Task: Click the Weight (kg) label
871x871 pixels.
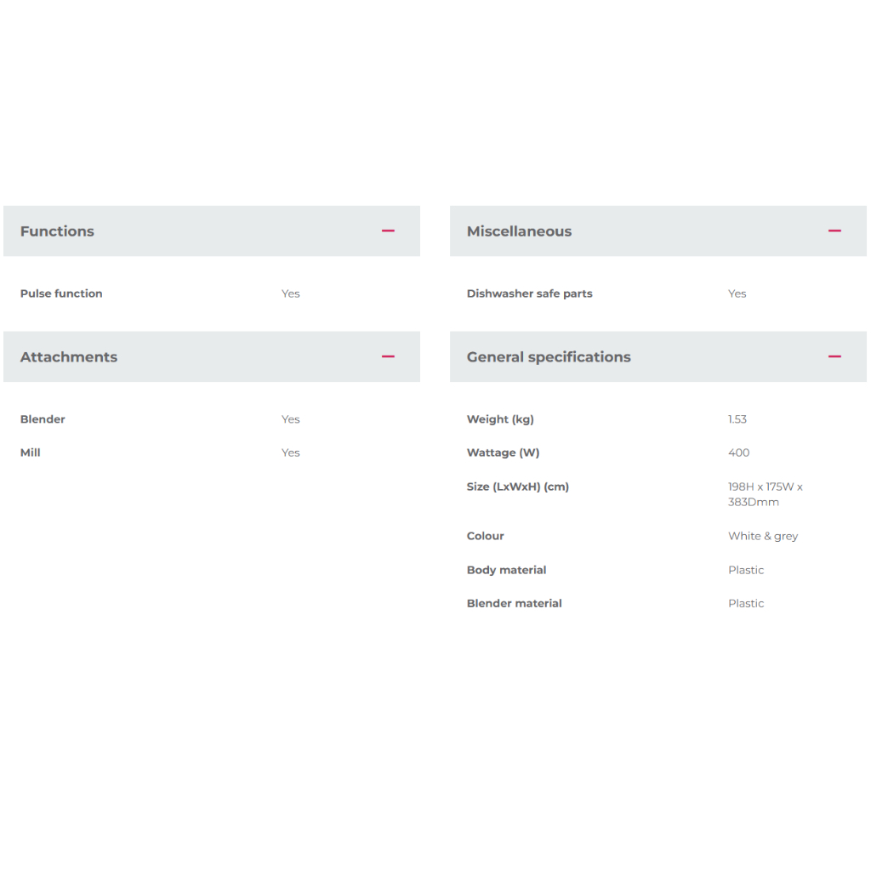Action: [x=500, y=419]
